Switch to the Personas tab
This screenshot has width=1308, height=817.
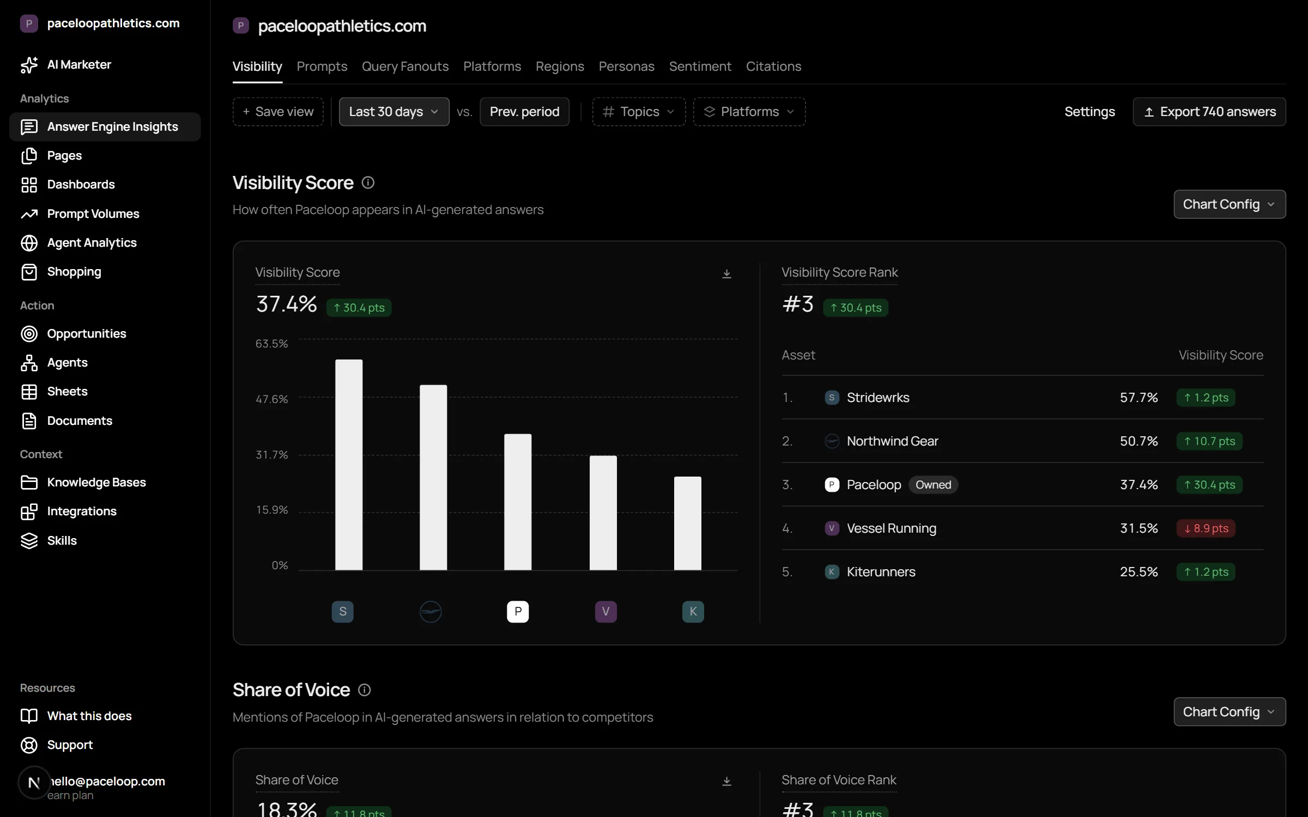tap(626, 66)
